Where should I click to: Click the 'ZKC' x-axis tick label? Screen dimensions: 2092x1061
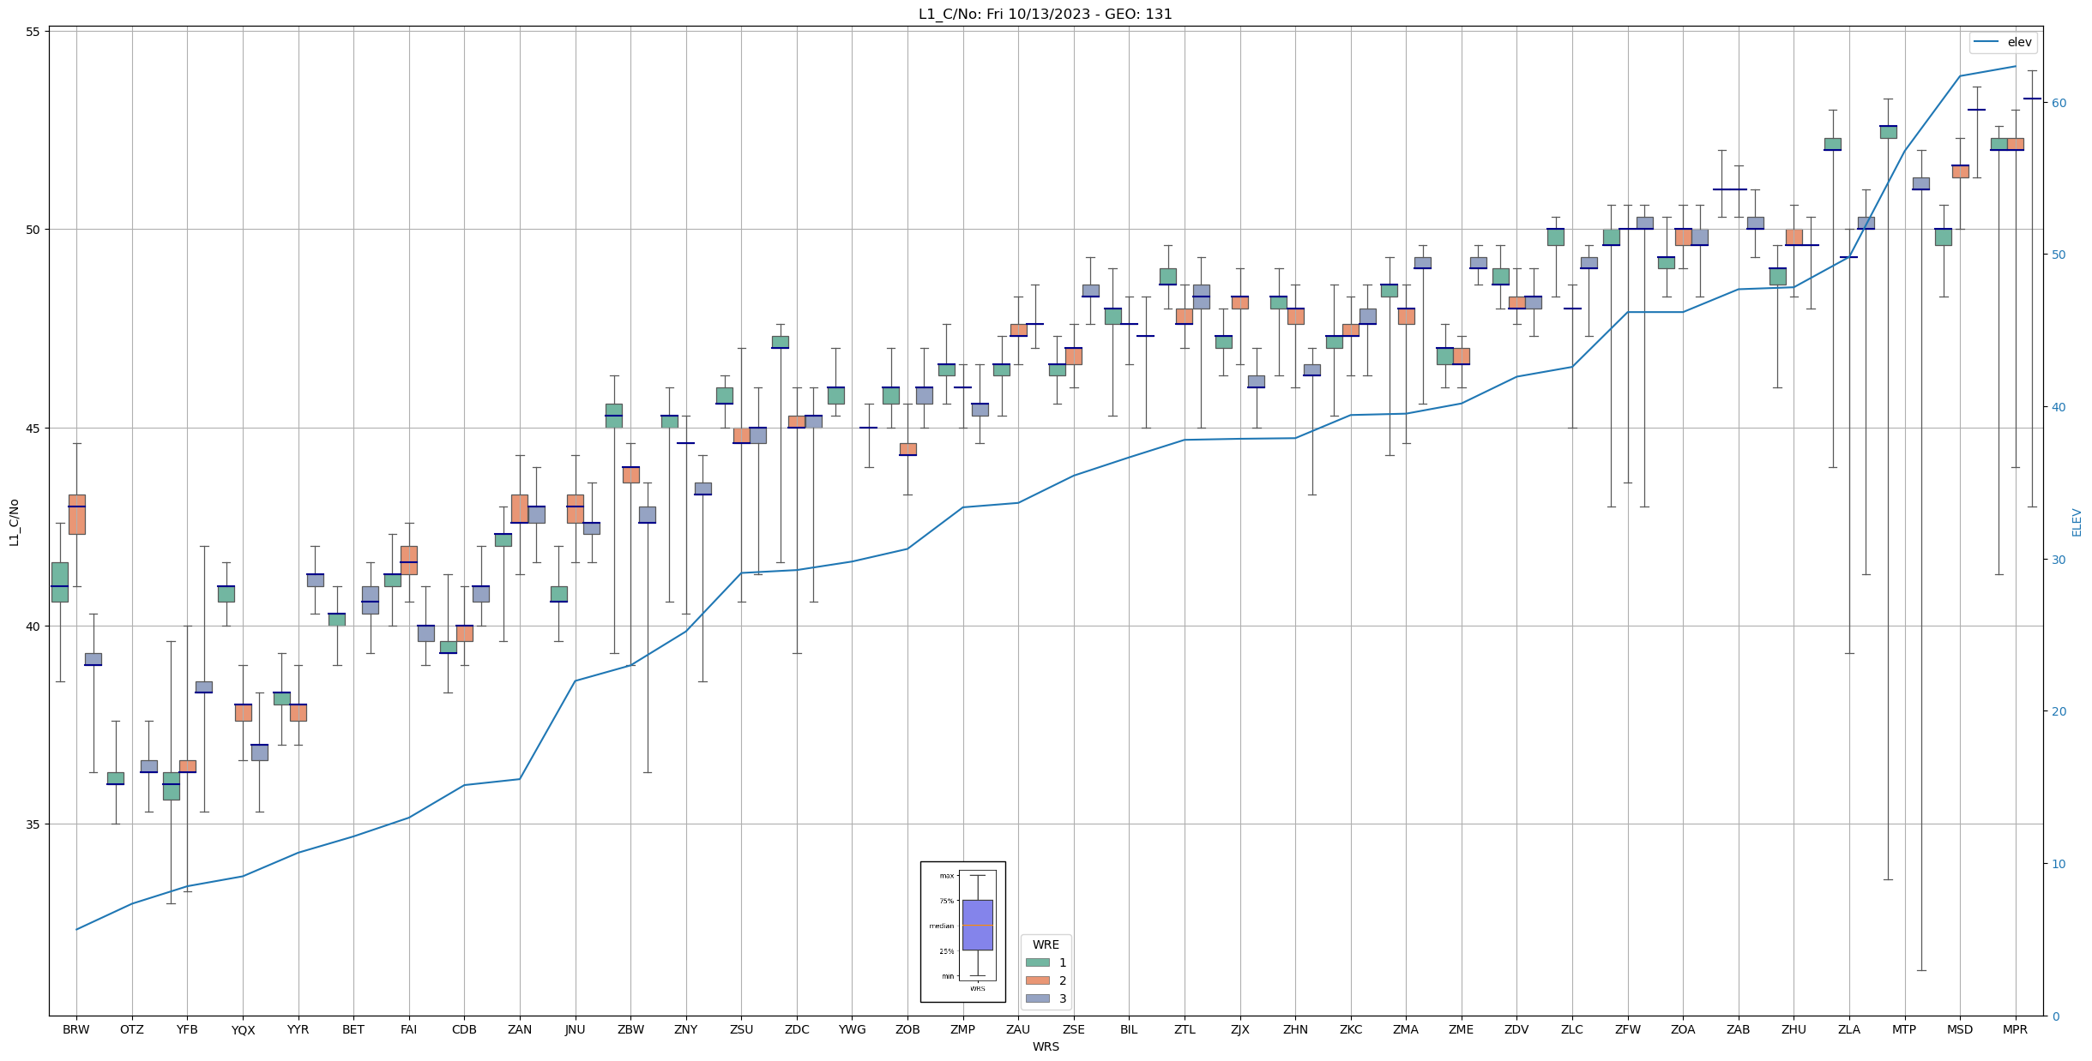[1351, 1029]
